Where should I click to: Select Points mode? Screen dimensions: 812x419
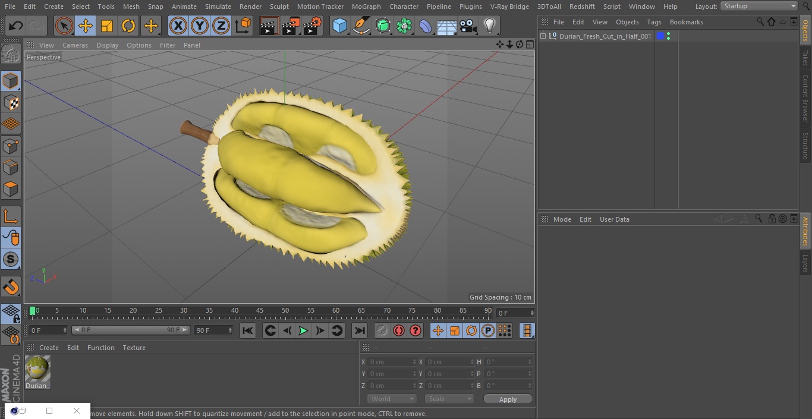pos(11,146)
